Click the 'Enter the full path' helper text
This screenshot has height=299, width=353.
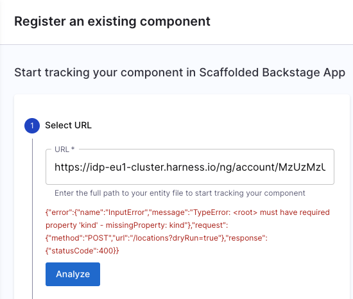pos(180,193)
